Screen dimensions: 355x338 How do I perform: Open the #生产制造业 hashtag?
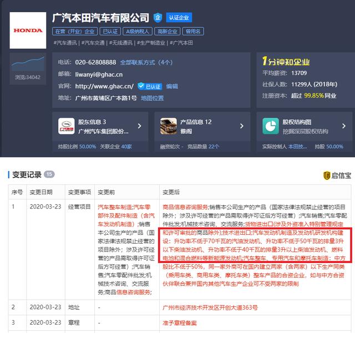pos(151,43)
